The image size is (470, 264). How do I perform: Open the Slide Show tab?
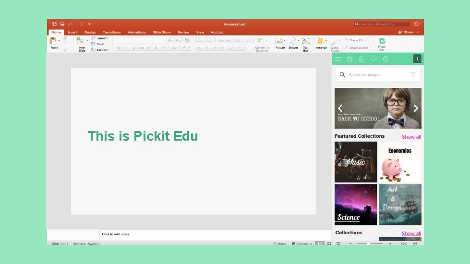pos(162,32)
